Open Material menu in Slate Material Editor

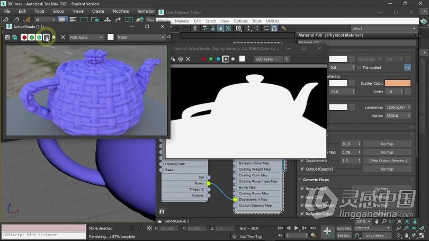tap(182, 21)
